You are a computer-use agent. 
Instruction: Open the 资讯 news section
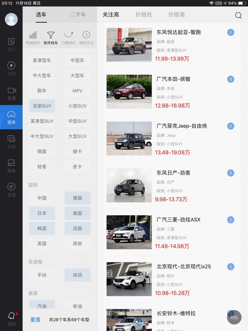click(11, 45)
